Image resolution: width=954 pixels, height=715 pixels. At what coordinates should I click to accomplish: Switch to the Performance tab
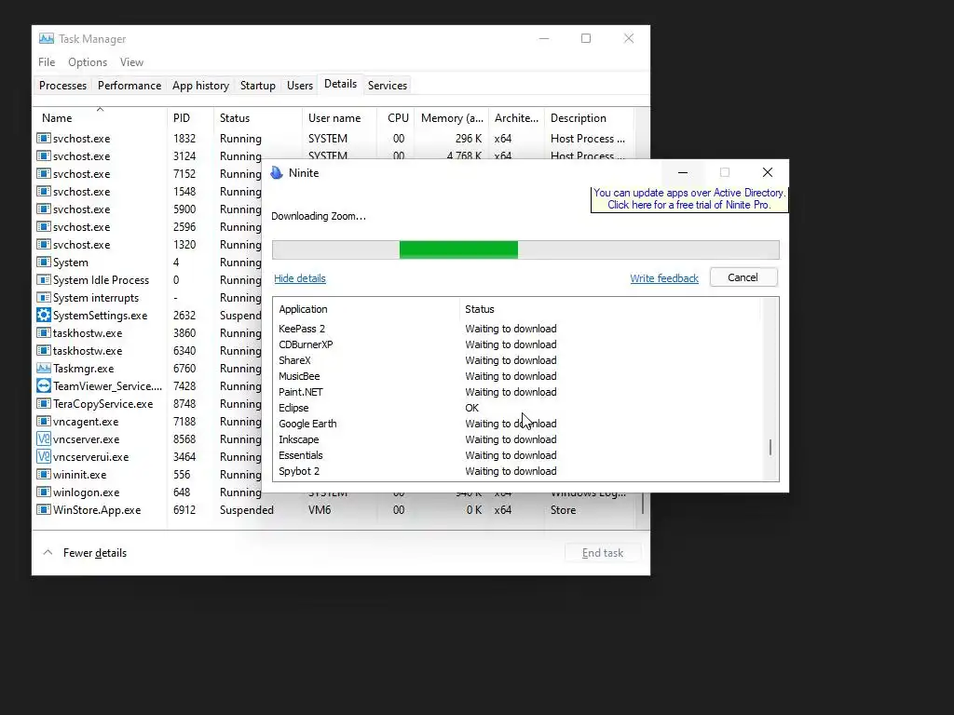tap(129, 85)
